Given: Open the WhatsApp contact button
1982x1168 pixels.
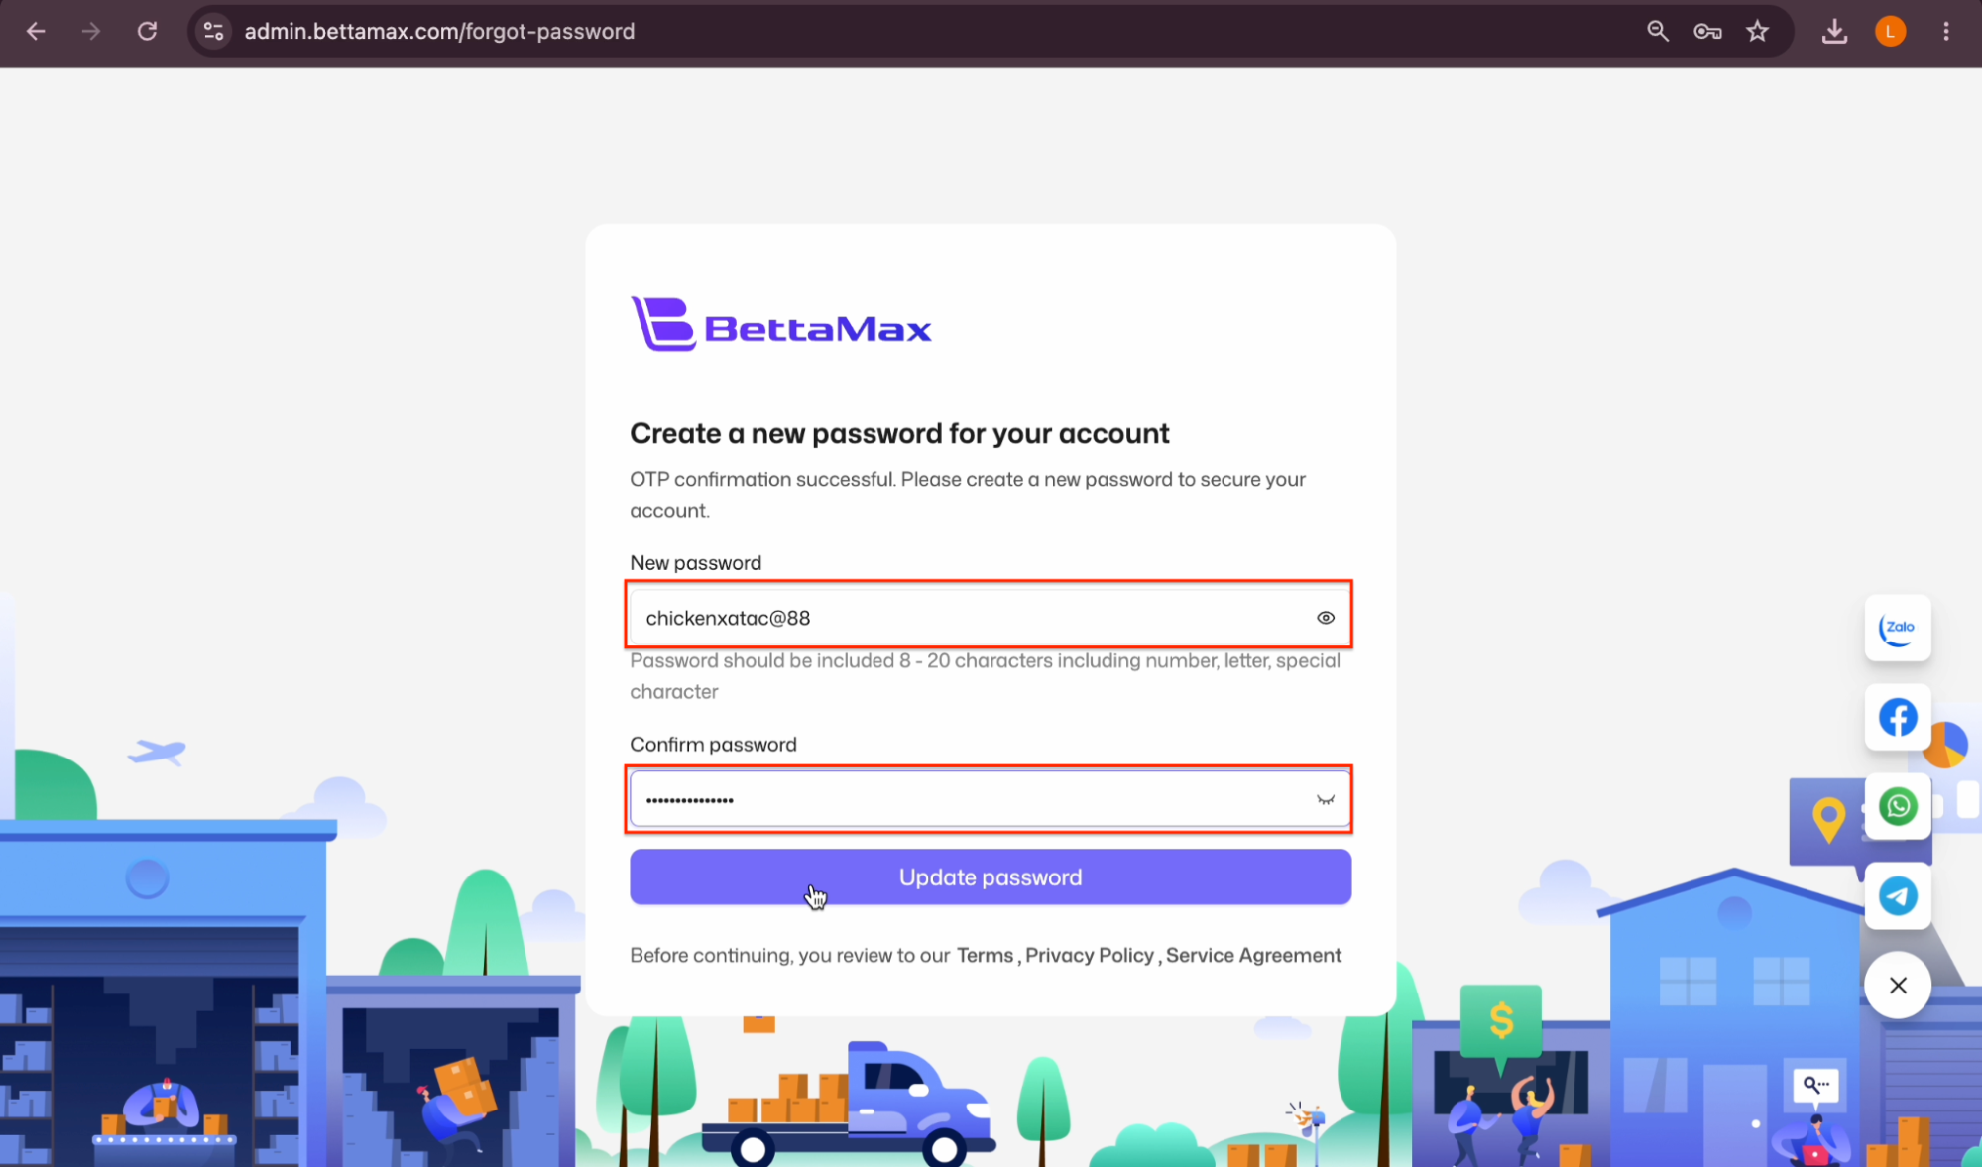Looking at the screenshot, I should pos(1897,806).
